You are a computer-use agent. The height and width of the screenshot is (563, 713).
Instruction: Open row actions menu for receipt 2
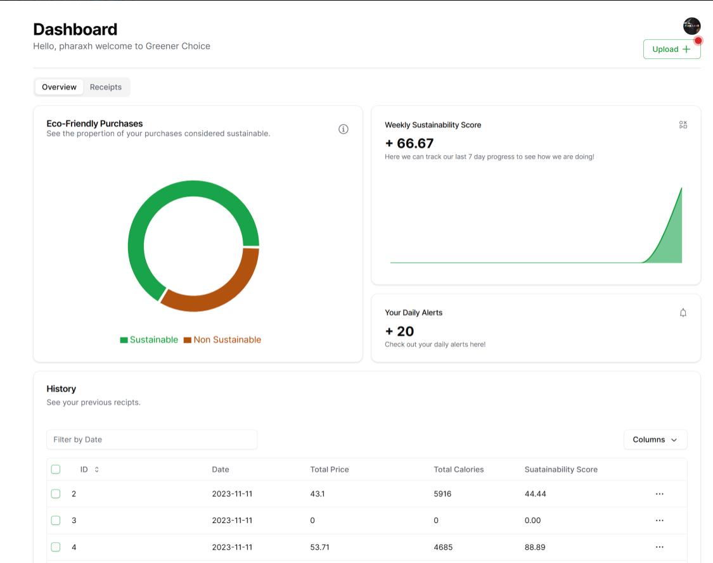(659, 494)
